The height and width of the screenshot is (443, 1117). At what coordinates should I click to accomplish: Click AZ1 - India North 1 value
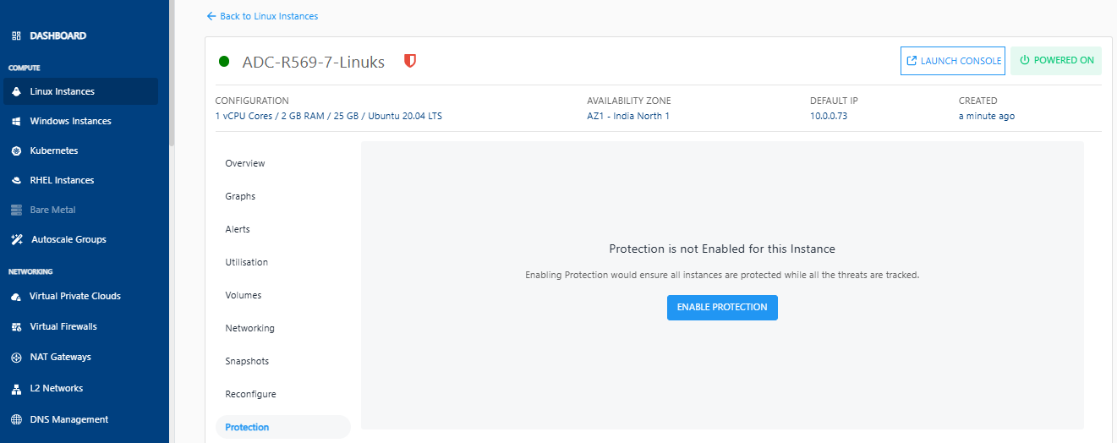pyautogui.click(x=628, y=116)
